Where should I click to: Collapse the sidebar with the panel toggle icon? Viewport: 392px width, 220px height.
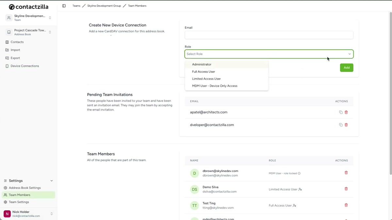point(64,6)
